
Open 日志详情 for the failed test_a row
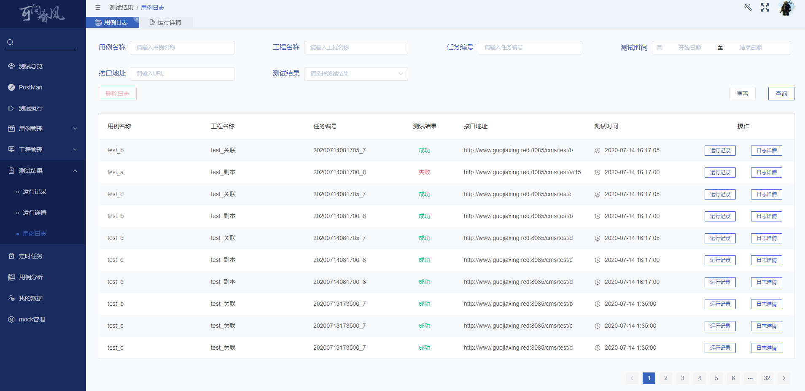(x=766, y=172)
